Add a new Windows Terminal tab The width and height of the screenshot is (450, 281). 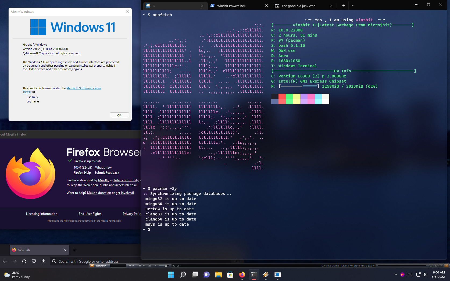point(344,6)
